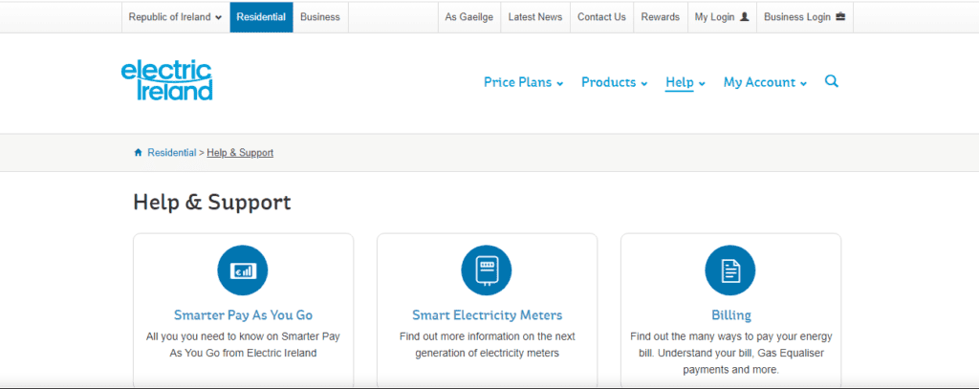The height and width of the screenshot is (389, 979).
Task: Open Contact Us page
Action: point(601,17)
